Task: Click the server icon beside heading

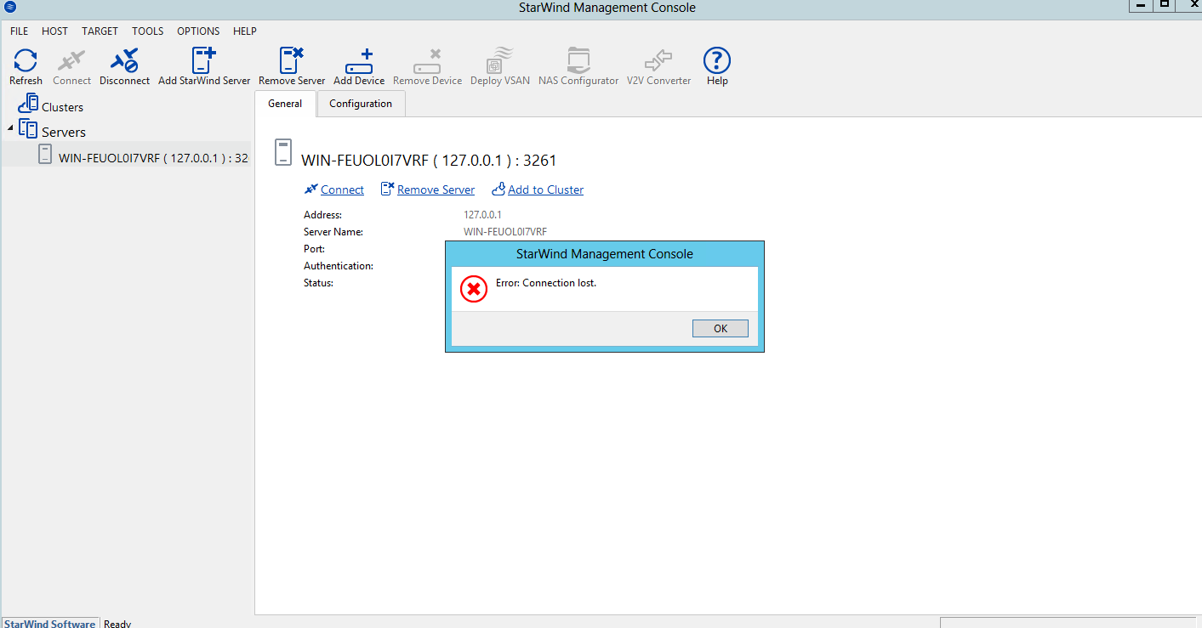Action: (x=283, y=152)
